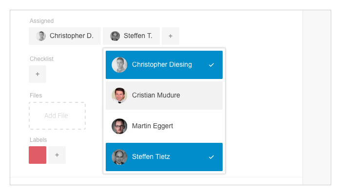341x195 pixels.
Task: Click the red label color swatch
Action: [38, 155]
